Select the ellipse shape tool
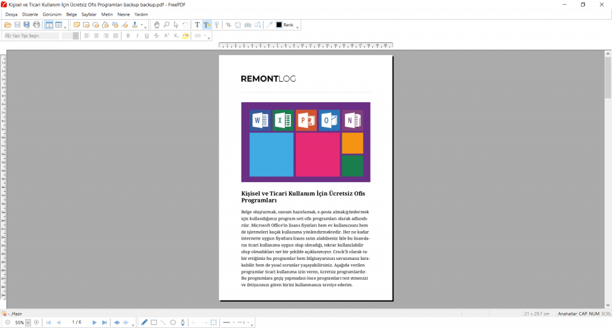Image resolution: width=612 pixels, height=328 pixels. (173, 323)
